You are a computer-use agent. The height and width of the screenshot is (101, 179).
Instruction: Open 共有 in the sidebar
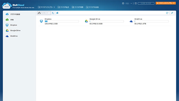[10, 20]
